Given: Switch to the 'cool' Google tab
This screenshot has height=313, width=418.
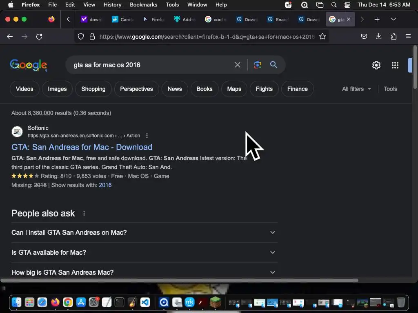Looking at the screenshot, I should [216, 20].
